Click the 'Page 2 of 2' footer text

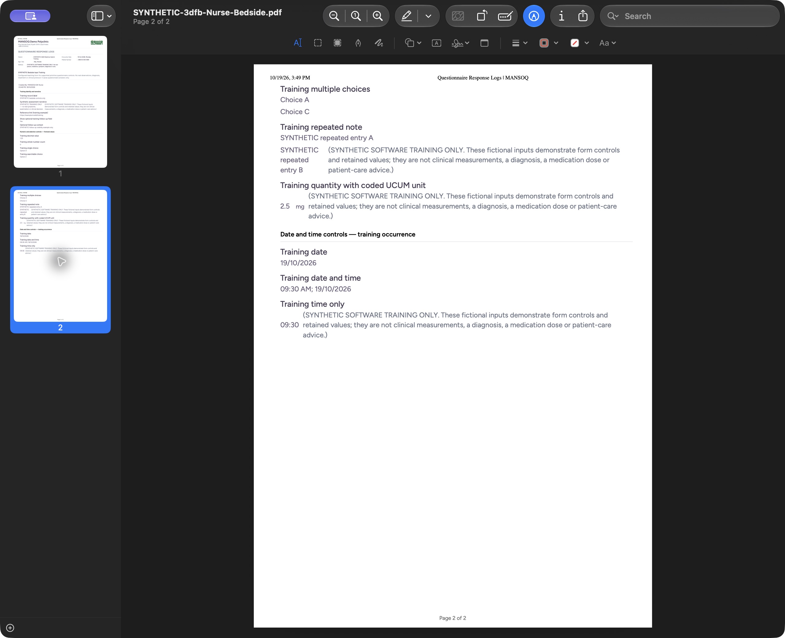(453, 618)
